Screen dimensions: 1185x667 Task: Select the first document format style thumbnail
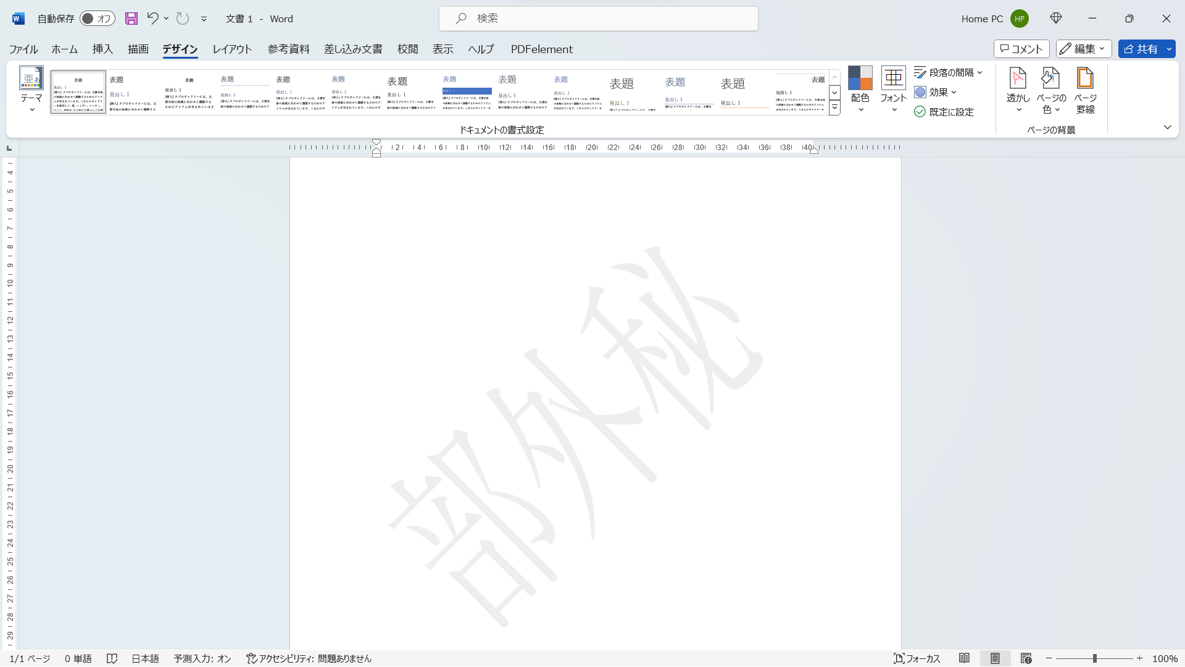point(78,92)
